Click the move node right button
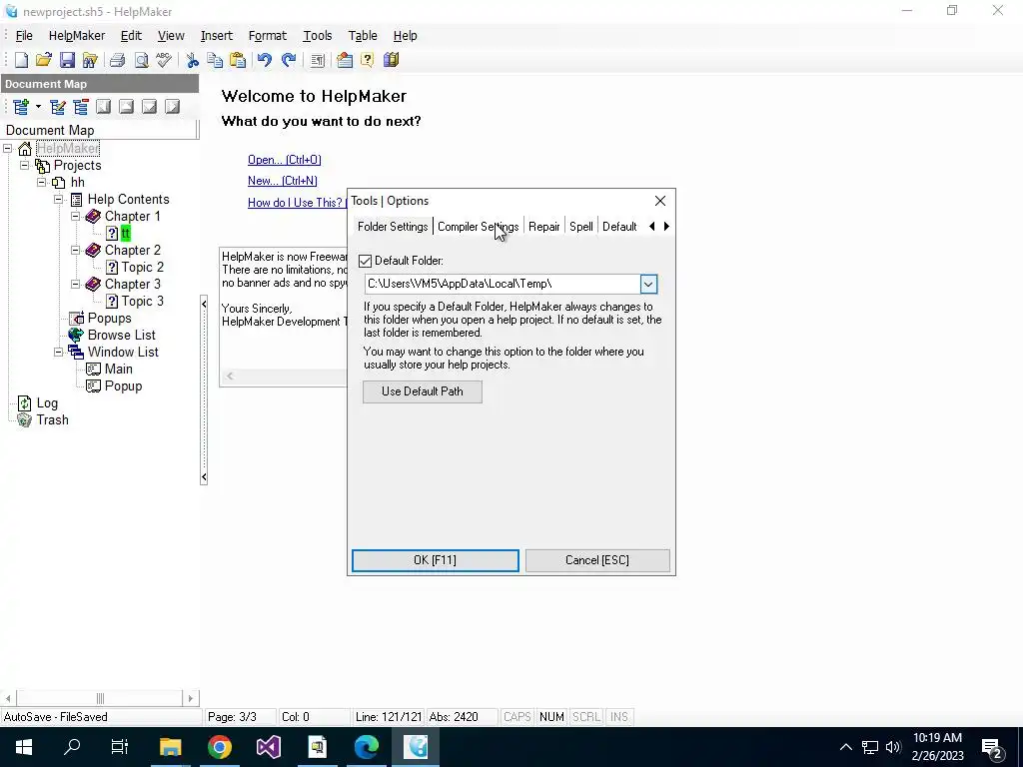Image resolution: width=1023 pixels, height=767 pixels. [x=172, y=106]
